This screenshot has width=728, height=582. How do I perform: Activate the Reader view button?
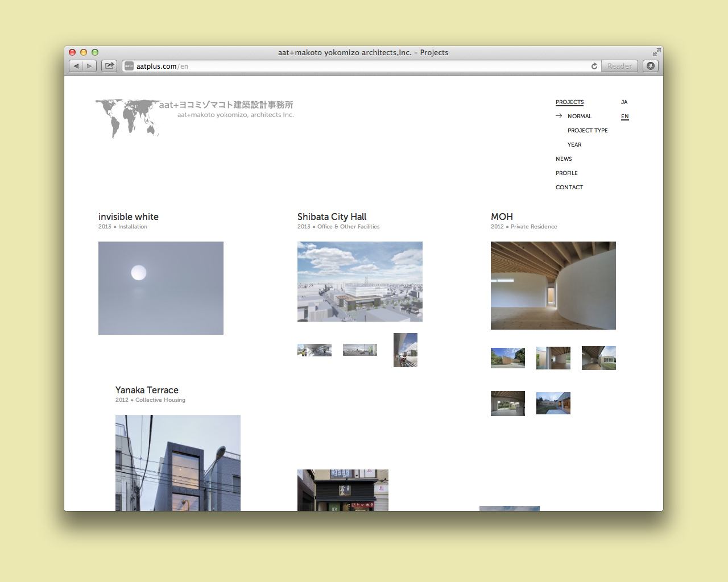619,66
